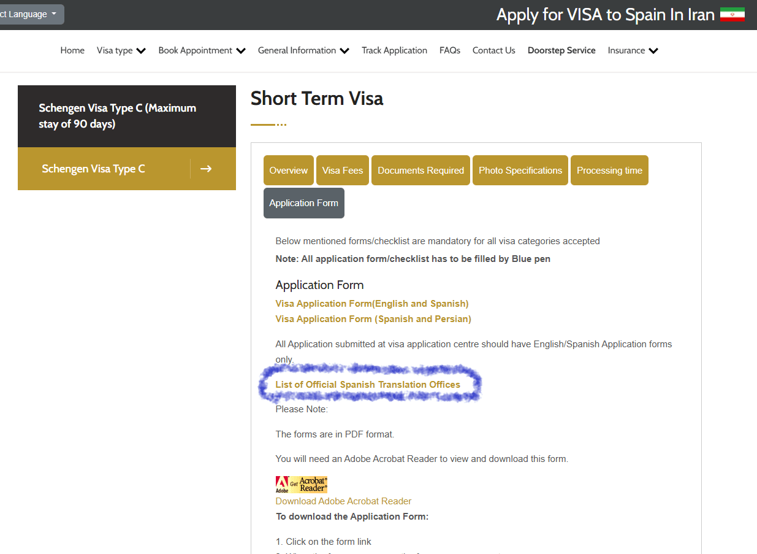Expand the Insurance menu chevron
Screen dimensions: 757x554
coord(653,51)
